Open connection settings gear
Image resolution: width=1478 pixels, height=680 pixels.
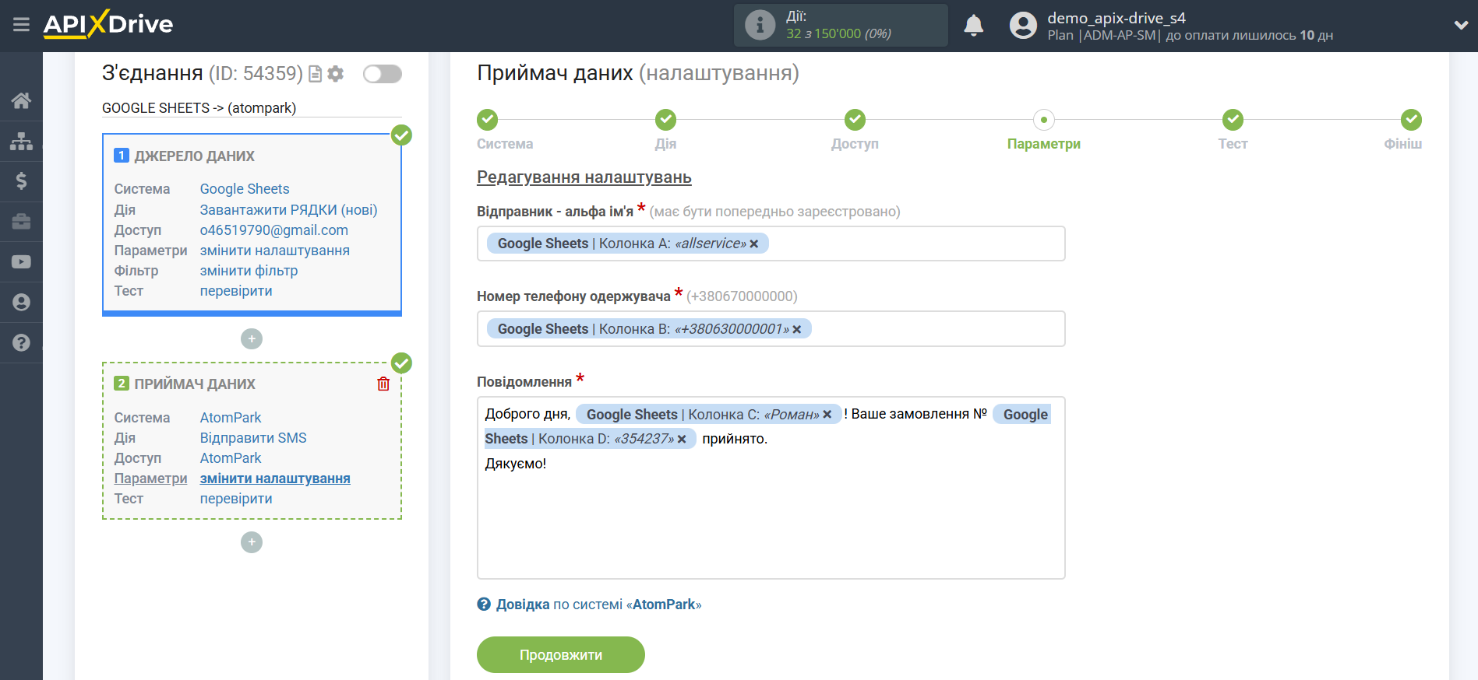tap(336, 74)
